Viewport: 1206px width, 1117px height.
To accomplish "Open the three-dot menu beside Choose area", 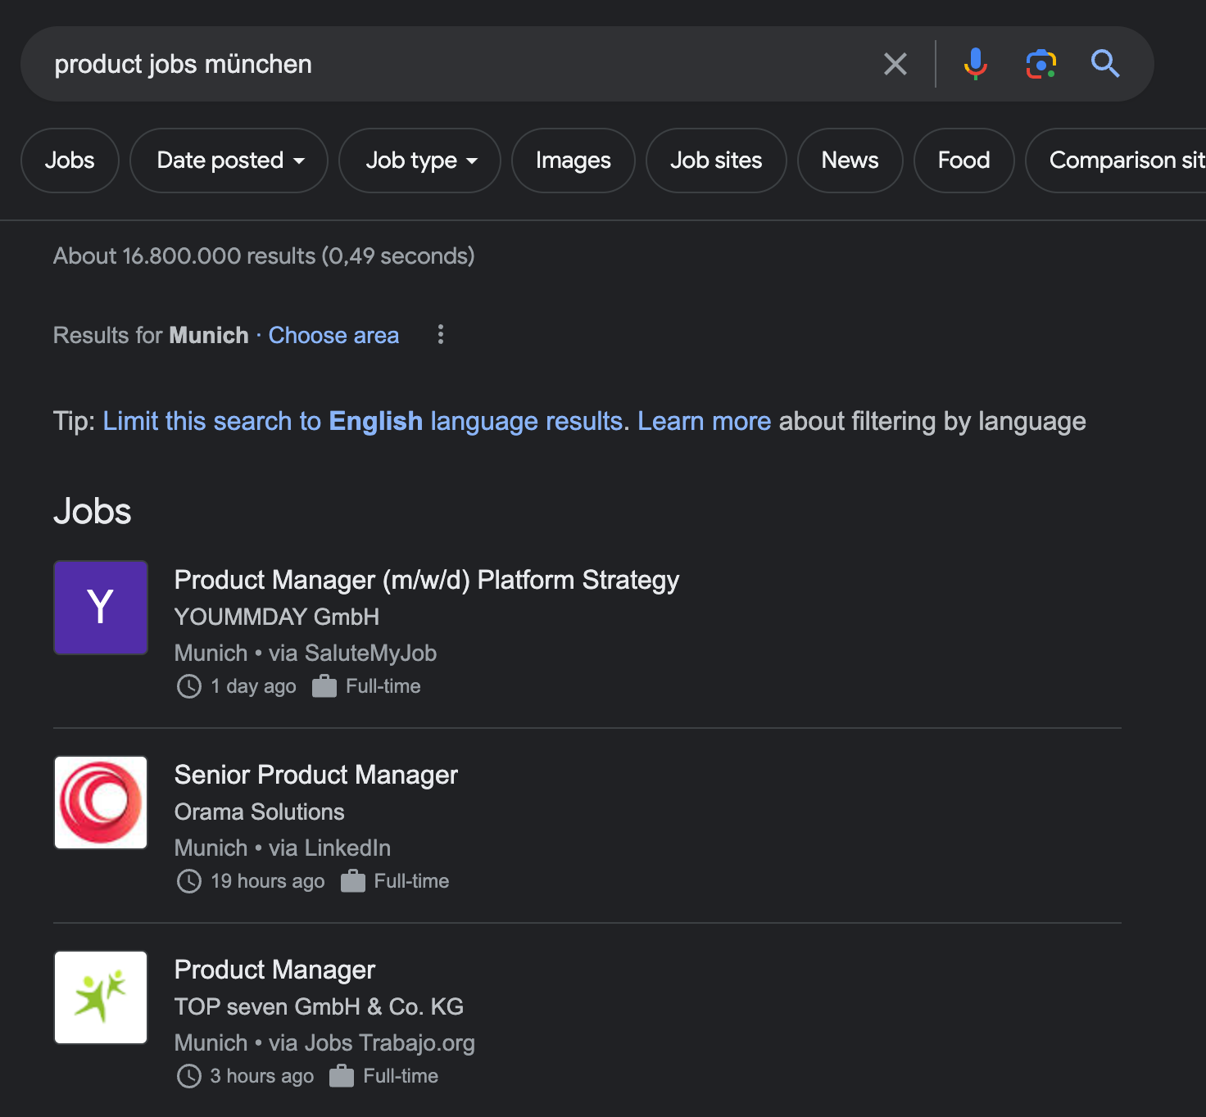I will [441, 334].
